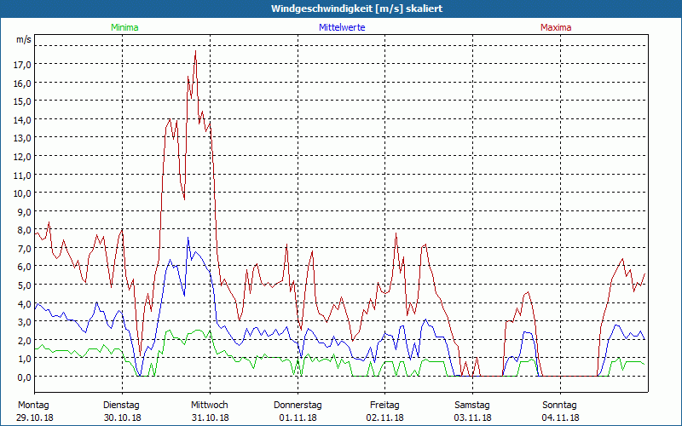Click the 13,0 y-axis value
Viewport: 682px width, 426px height.
(x=22, y=138)
